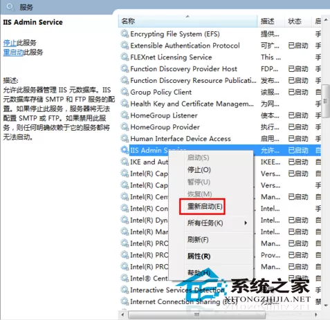Click the gear icon beside Group Policy Client

(125, 92)
